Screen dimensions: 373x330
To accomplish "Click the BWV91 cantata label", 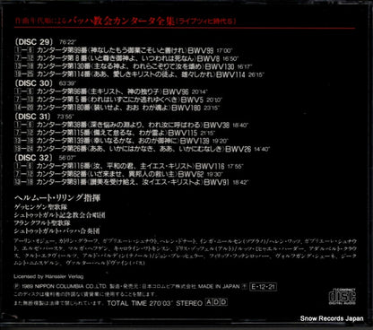I will [216, 182].
